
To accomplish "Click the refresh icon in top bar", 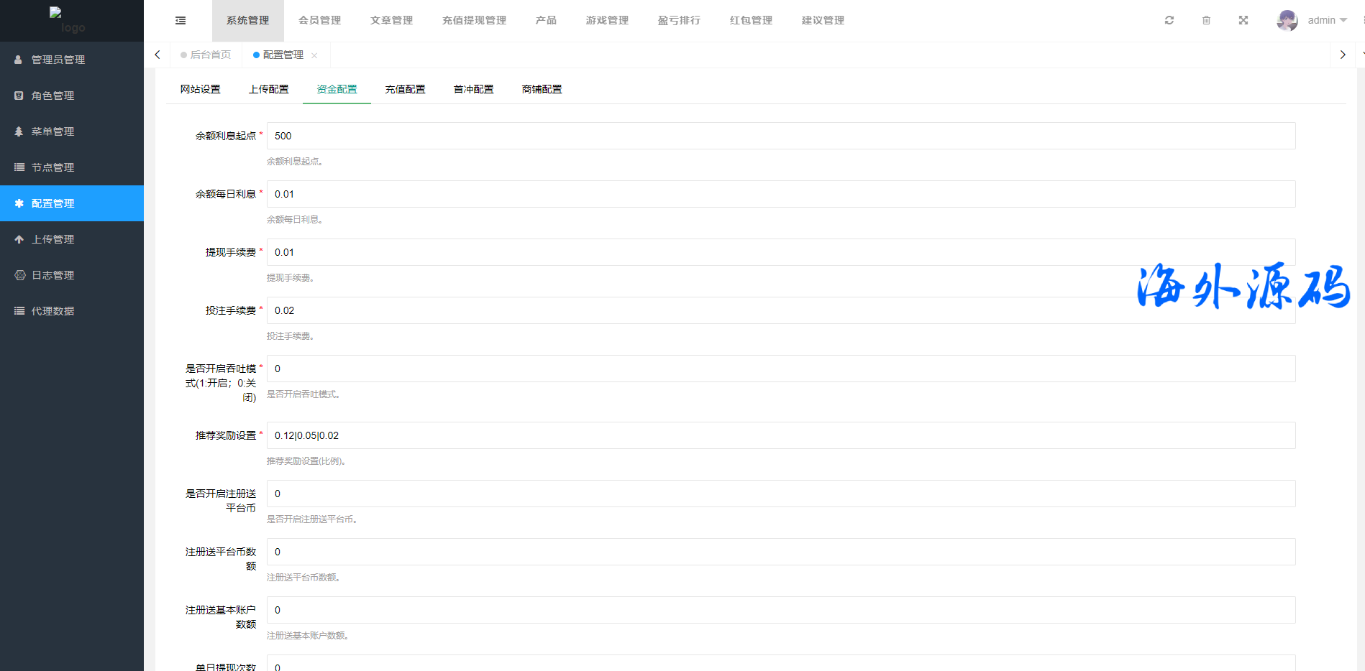I will pos(1169,20).
